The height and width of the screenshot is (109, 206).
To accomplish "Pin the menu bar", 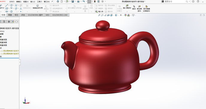I will (x=52, y=1).
